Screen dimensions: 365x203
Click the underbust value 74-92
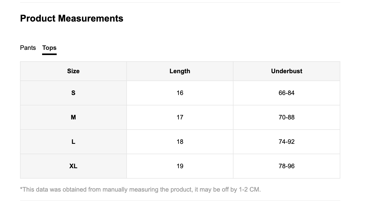tap(286, 142)
